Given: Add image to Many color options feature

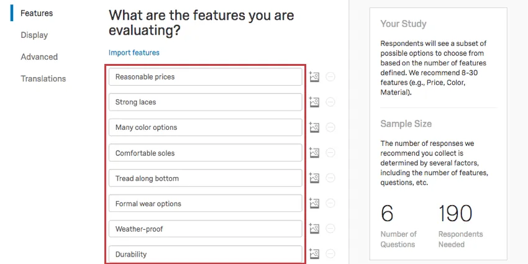Looking at the screenshot, I should (x=314, y=127).
